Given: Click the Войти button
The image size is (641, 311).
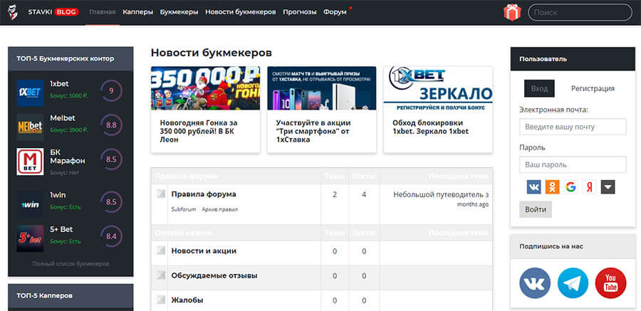Looking at the screenshot, I should pos(536,209).
